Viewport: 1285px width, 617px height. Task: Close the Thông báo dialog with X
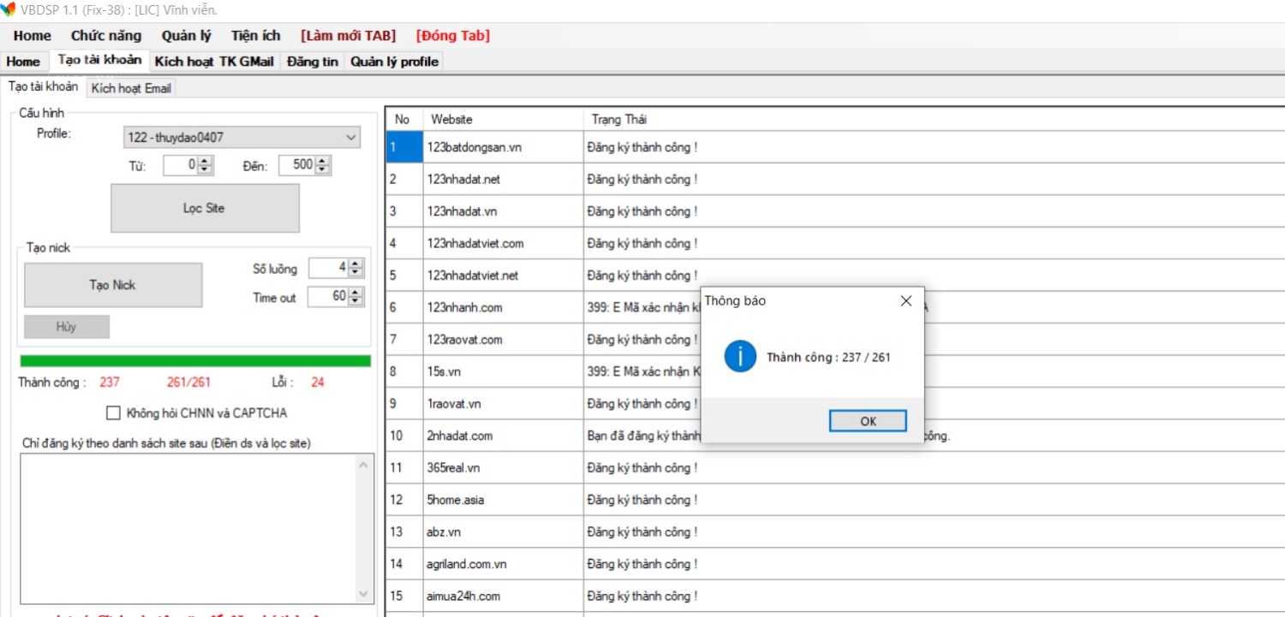(905, 301)
